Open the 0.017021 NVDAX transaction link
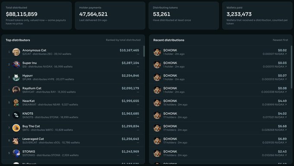Viewport: 294px width, 166px height. (275, 117)
